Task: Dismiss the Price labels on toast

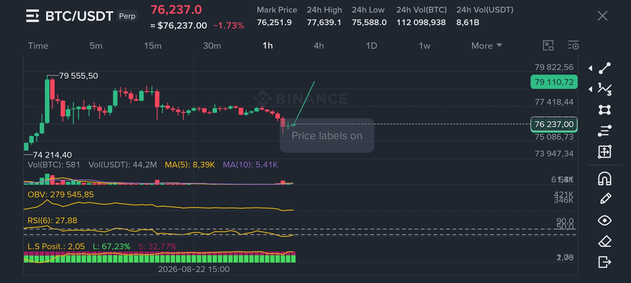Action: click(327, 135)
